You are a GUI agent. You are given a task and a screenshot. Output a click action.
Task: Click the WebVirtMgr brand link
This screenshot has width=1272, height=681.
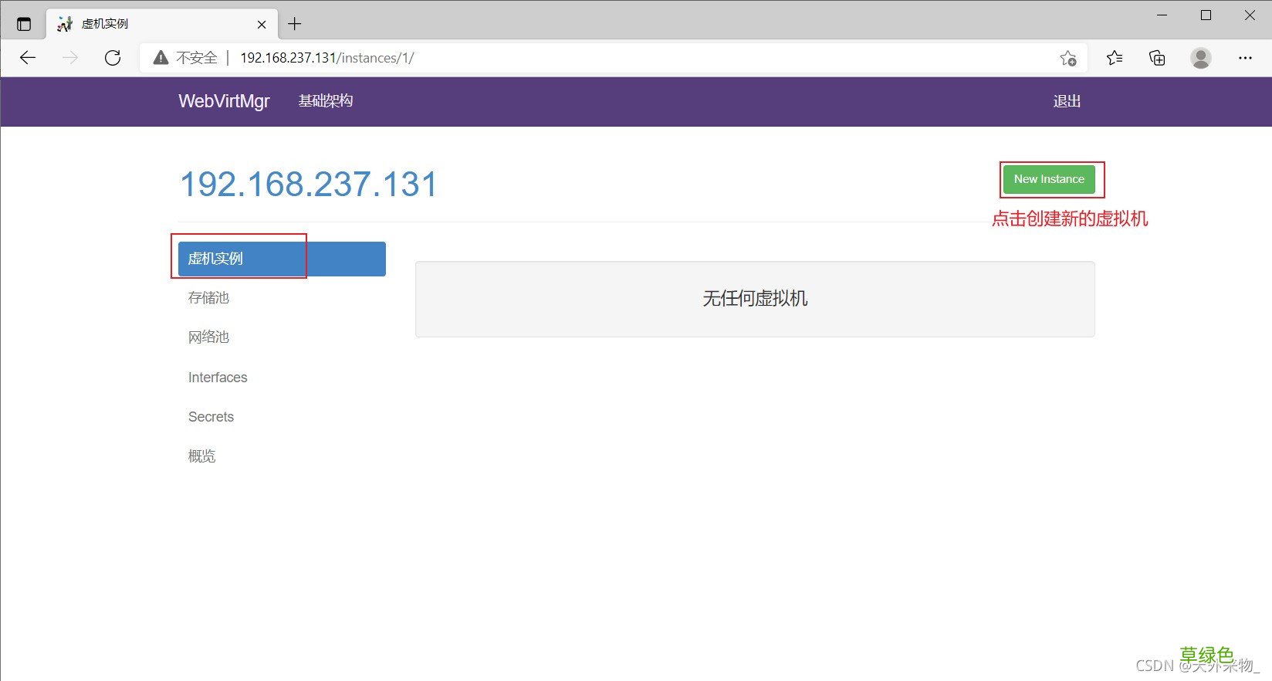(224, 101)
